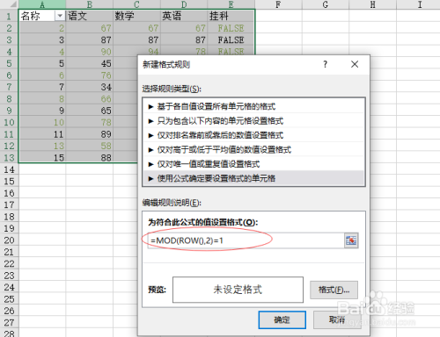Click the range selector icon in formula field
The image size is (440, 337).
click(351, 240)
